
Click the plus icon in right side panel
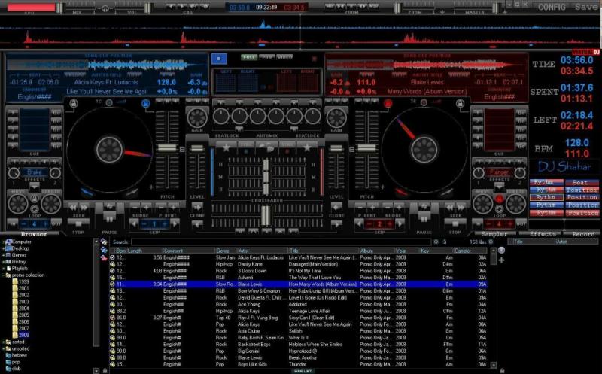tap(501, 260)
